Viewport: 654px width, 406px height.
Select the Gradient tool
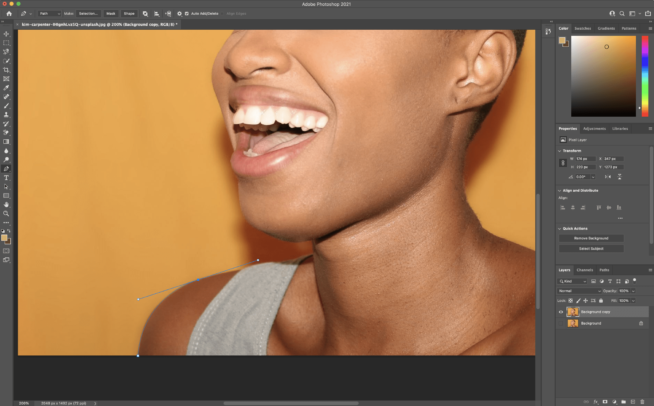point(6,141)
